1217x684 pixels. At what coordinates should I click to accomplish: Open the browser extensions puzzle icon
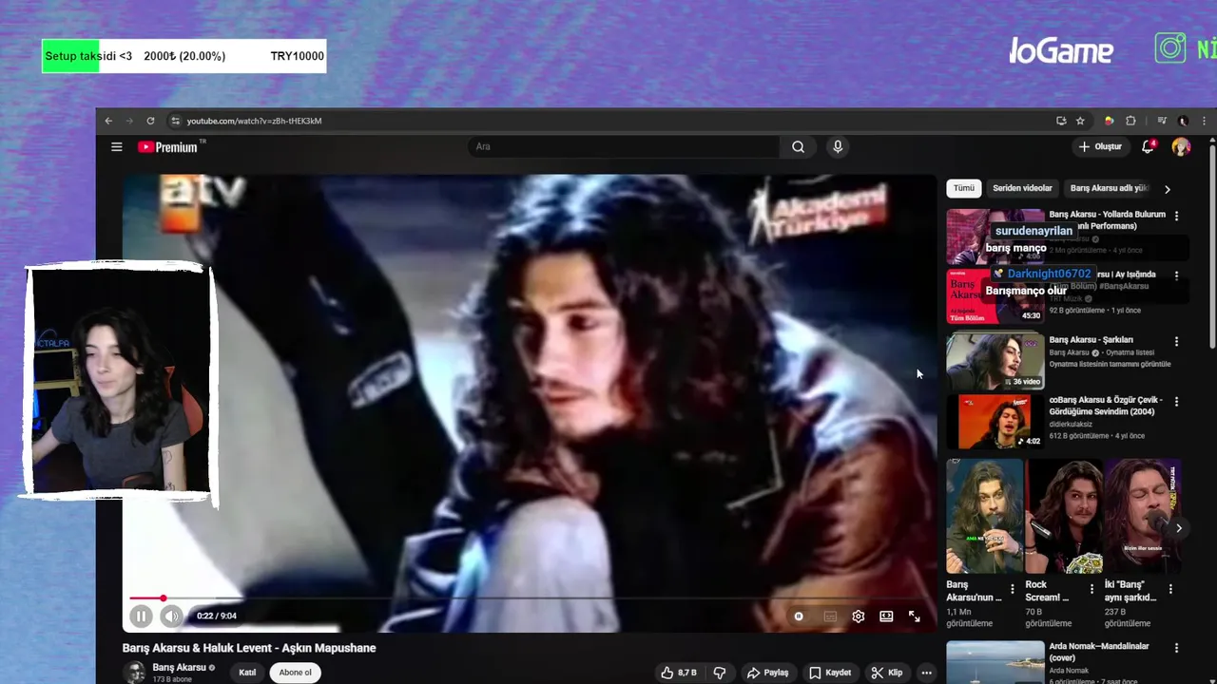[x=1130, y=121]
